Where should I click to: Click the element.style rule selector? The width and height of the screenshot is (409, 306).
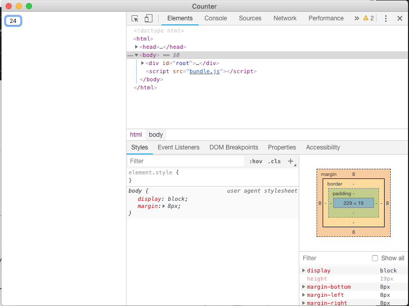point(150,172)
